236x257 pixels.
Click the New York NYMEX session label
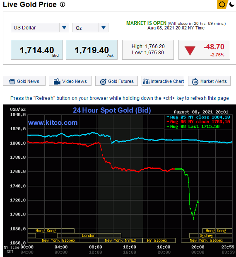click(x=120, y=240)
